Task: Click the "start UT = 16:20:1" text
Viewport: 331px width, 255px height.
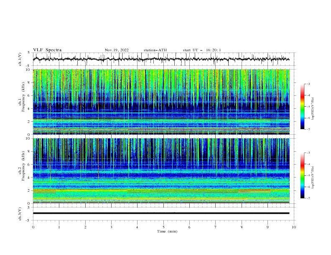Action: (202, 50)
